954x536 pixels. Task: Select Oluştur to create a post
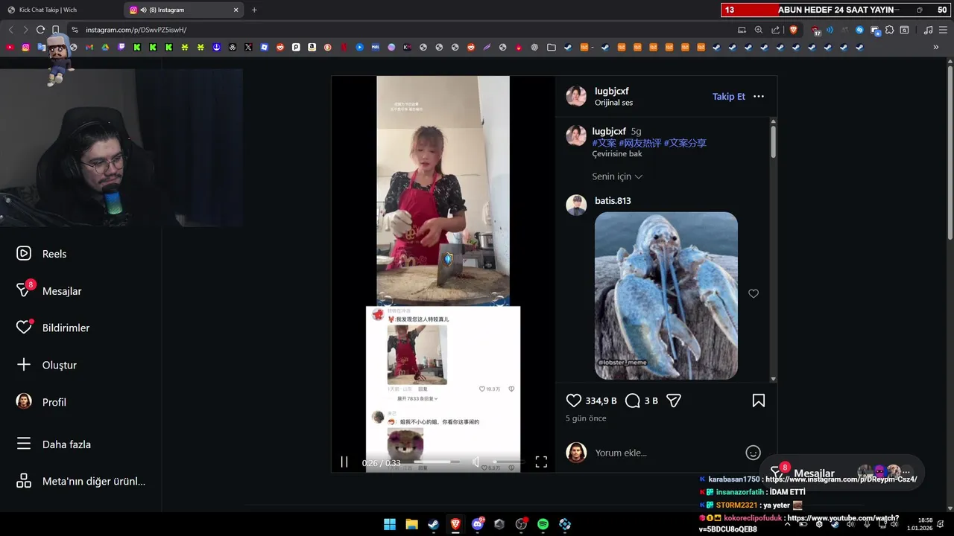click(46, 365)
